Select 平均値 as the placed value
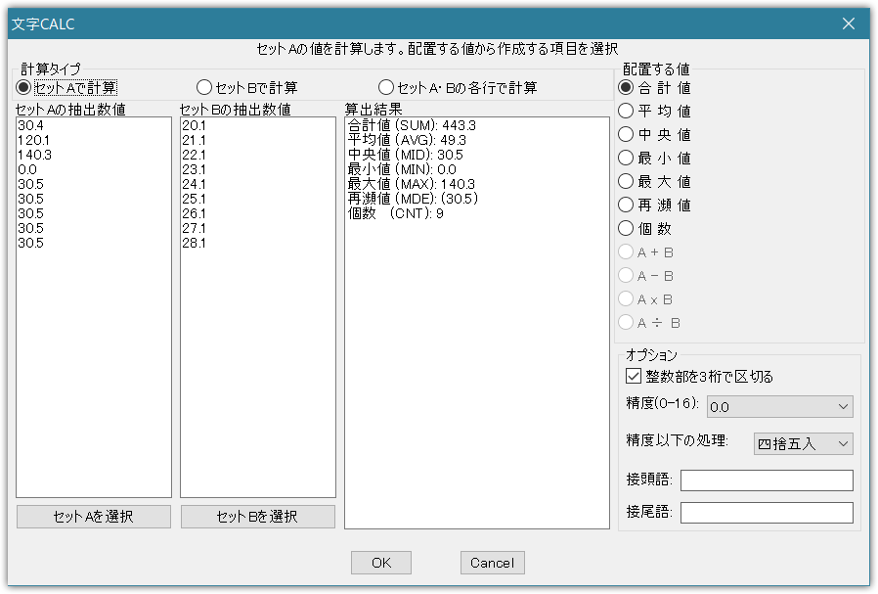Image resolution: width=878 pixels, height=594 pixels. (627, 112)
